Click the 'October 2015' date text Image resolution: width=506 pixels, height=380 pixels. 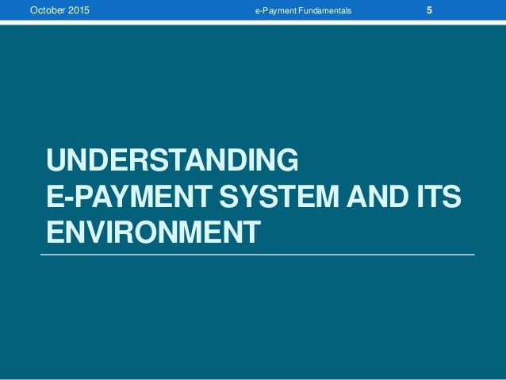click(x=59, y=10)
